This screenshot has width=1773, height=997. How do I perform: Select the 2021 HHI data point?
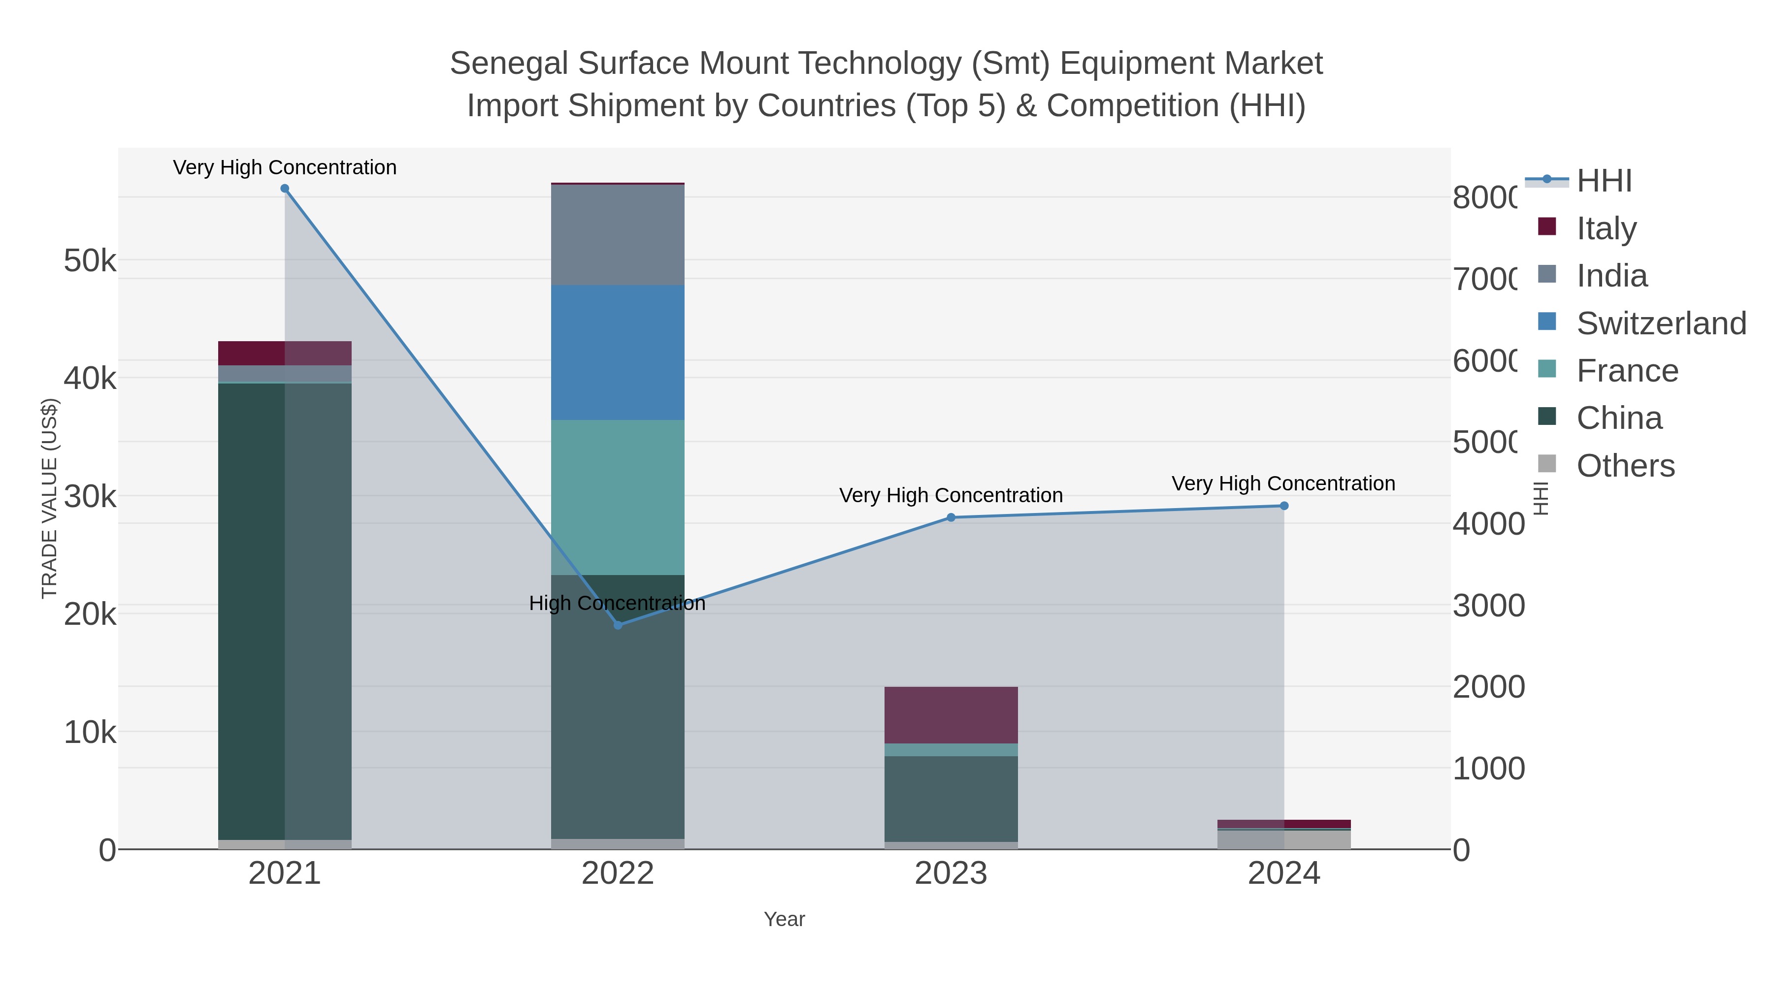(x=285, y=189)
